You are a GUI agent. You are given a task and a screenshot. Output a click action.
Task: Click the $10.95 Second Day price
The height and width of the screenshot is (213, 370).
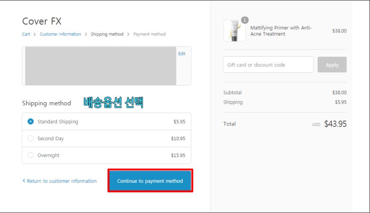(178, 138)
